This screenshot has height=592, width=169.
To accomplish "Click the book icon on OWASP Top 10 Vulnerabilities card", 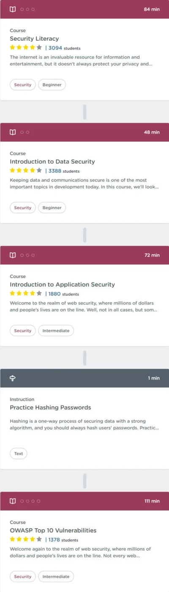I will (x=13, y=501).
